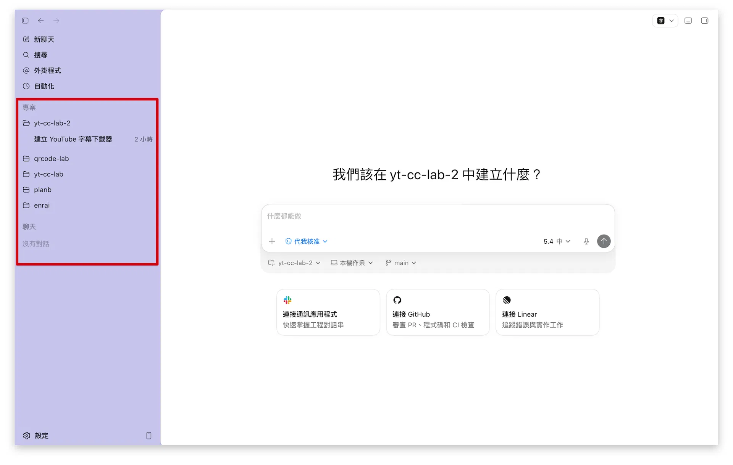Click folder icon of qrcode-lab
The image size is (733, 465).
click(x=26, y=159)
